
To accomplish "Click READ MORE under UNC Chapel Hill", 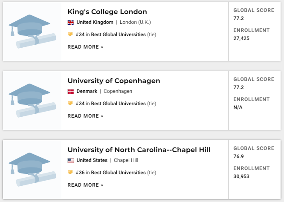I will point(85,185).
